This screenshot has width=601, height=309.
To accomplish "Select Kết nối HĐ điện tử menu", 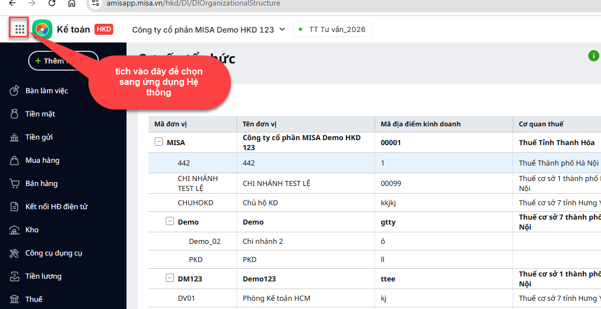I will tap(56, 206).
